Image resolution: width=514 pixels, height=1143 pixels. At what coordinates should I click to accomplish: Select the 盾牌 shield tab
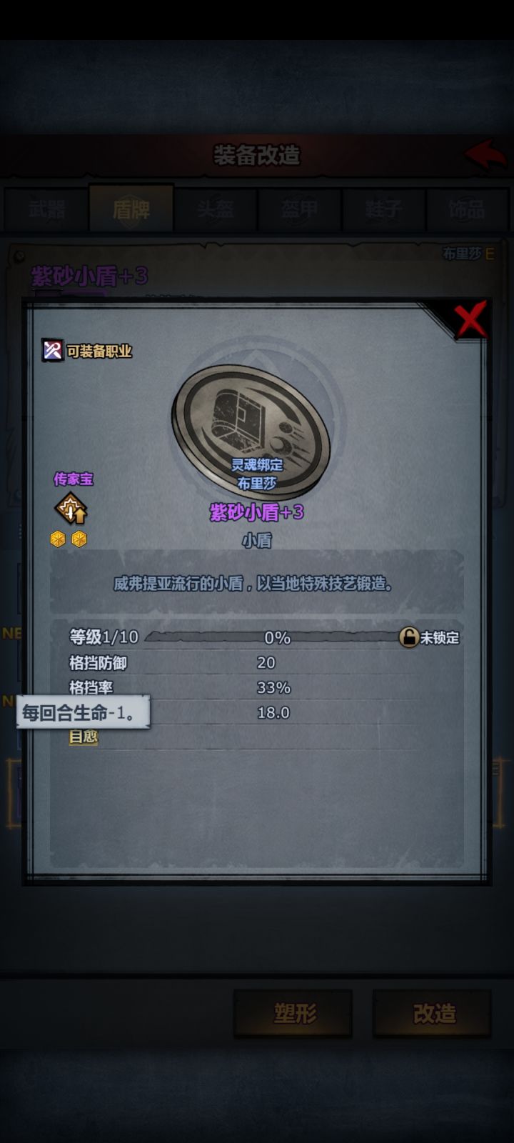point(131,209)
